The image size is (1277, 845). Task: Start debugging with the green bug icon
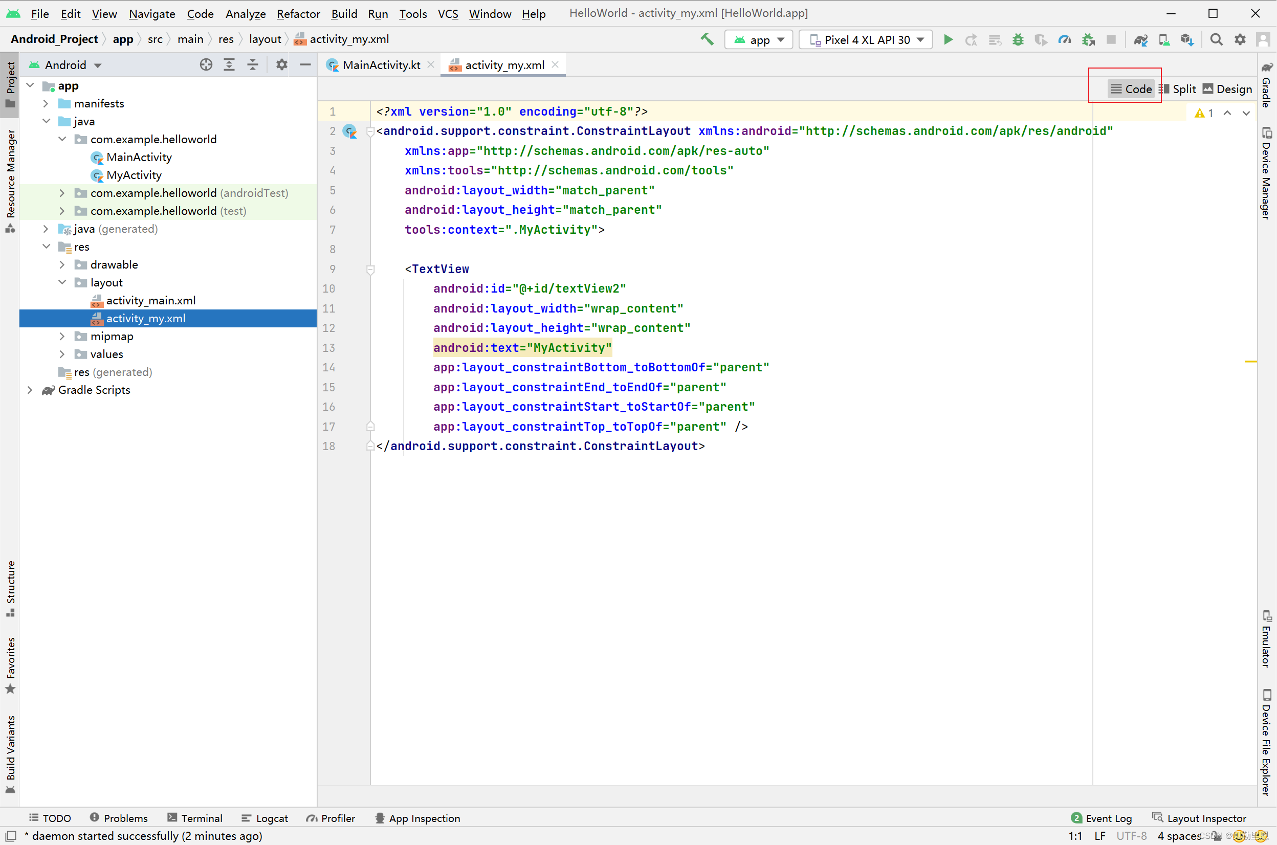[x=1018, y=39]
